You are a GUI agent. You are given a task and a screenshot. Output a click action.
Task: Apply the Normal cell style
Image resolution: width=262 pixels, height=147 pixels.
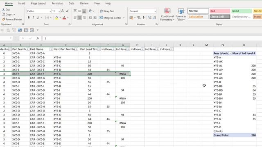[198, 11]
